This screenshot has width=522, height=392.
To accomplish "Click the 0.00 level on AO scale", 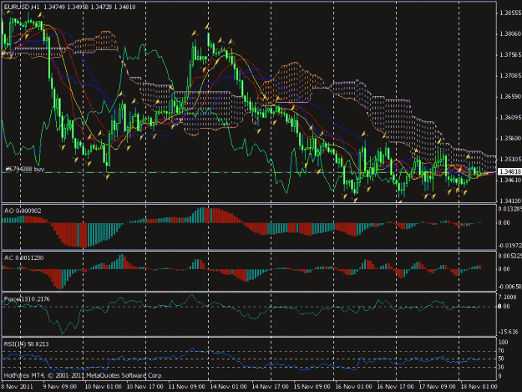I will pos(504,222).
